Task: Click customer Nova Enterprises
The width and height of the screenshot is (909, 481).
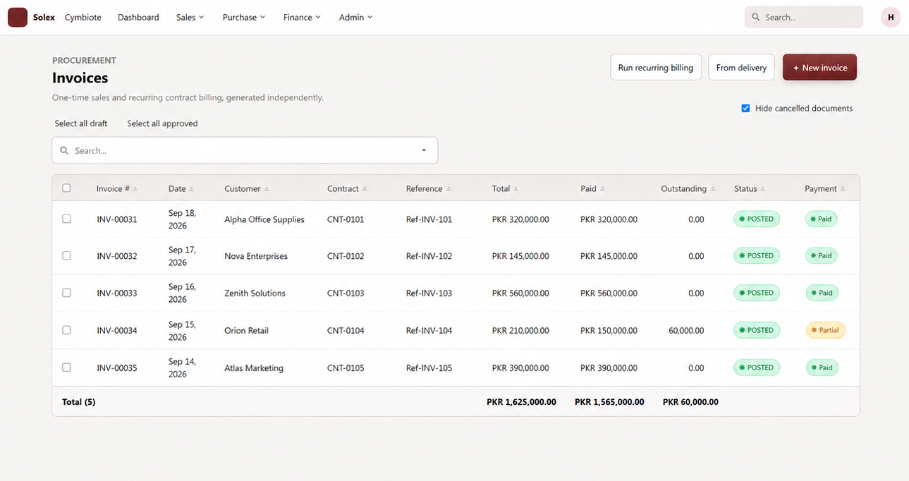Action: (x=256, y=256)
